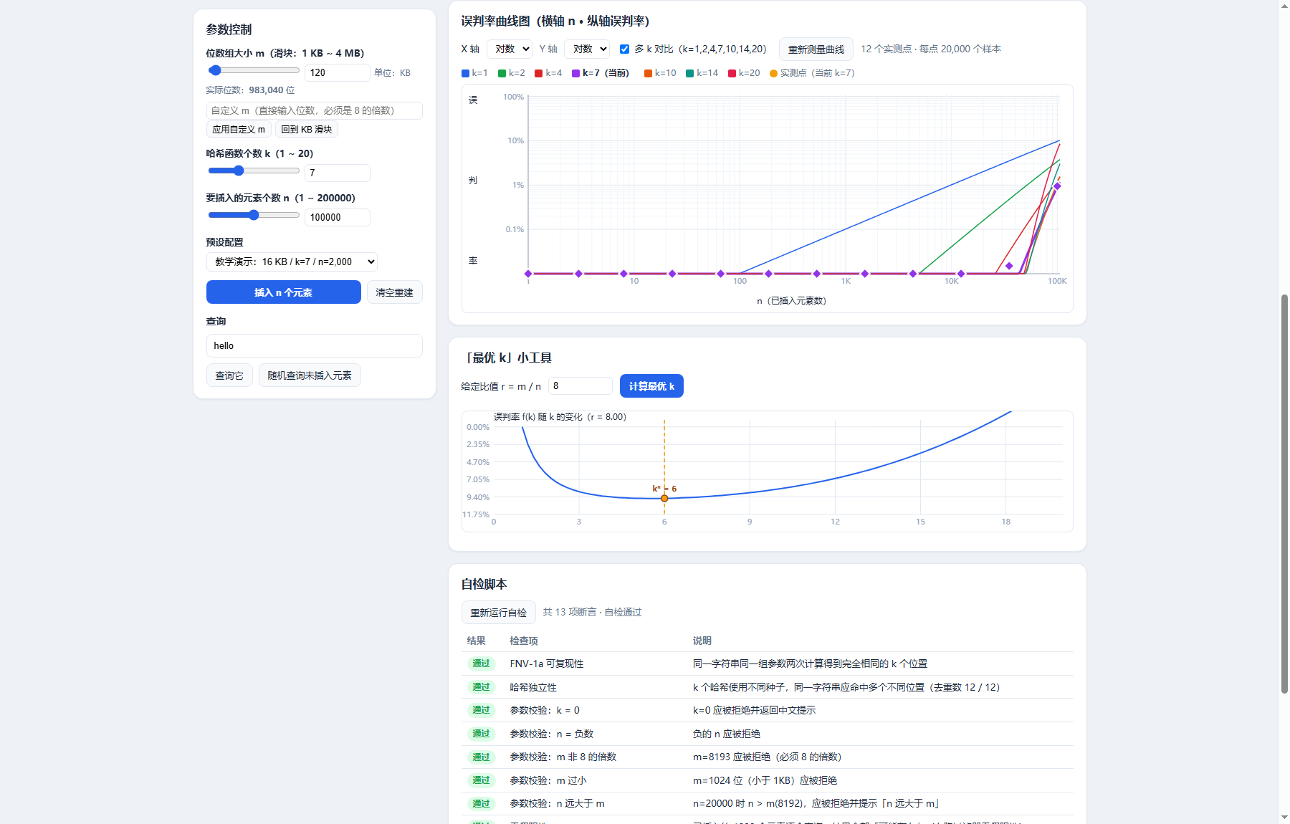Click 参数校验：m 非 8 的倍数 row

(768, 757)
